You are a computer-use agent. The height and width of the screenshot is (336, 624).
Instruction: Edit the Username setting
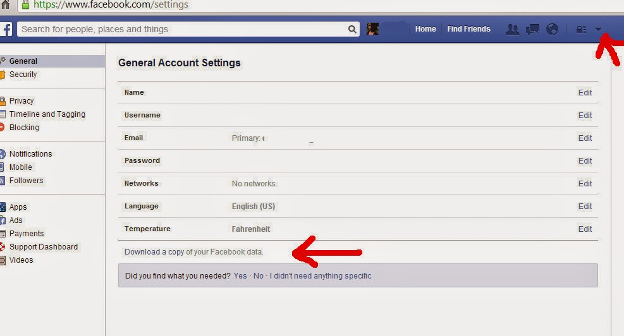click(585, 116)
